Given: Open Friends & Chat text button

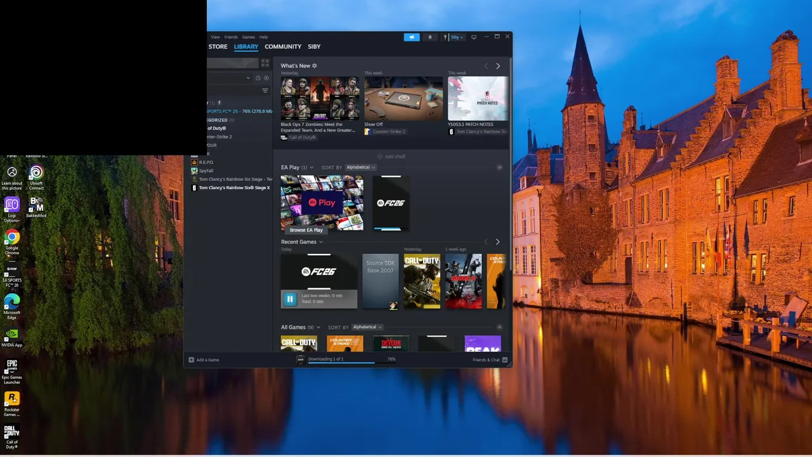Looking at the screenshot, I should pyautogui.click(x=486, y=360).
